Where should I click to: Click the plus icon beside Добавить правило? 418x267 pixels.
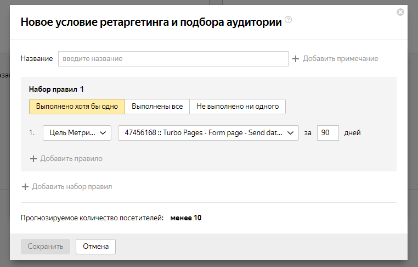(33, 159)
